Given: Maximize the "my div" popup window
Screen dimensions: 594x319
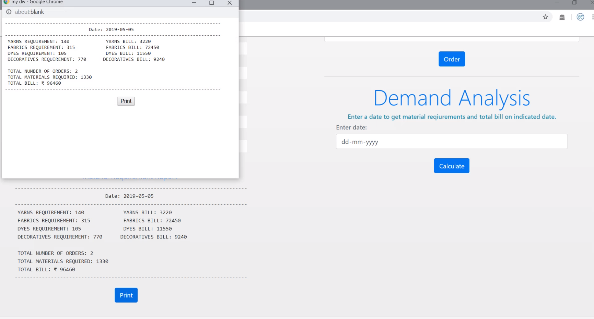Looking at the screenshot, I should pos(211,3).
